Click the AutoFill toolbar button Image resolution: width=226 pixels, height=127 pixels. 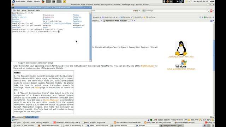tap(137, 17)
